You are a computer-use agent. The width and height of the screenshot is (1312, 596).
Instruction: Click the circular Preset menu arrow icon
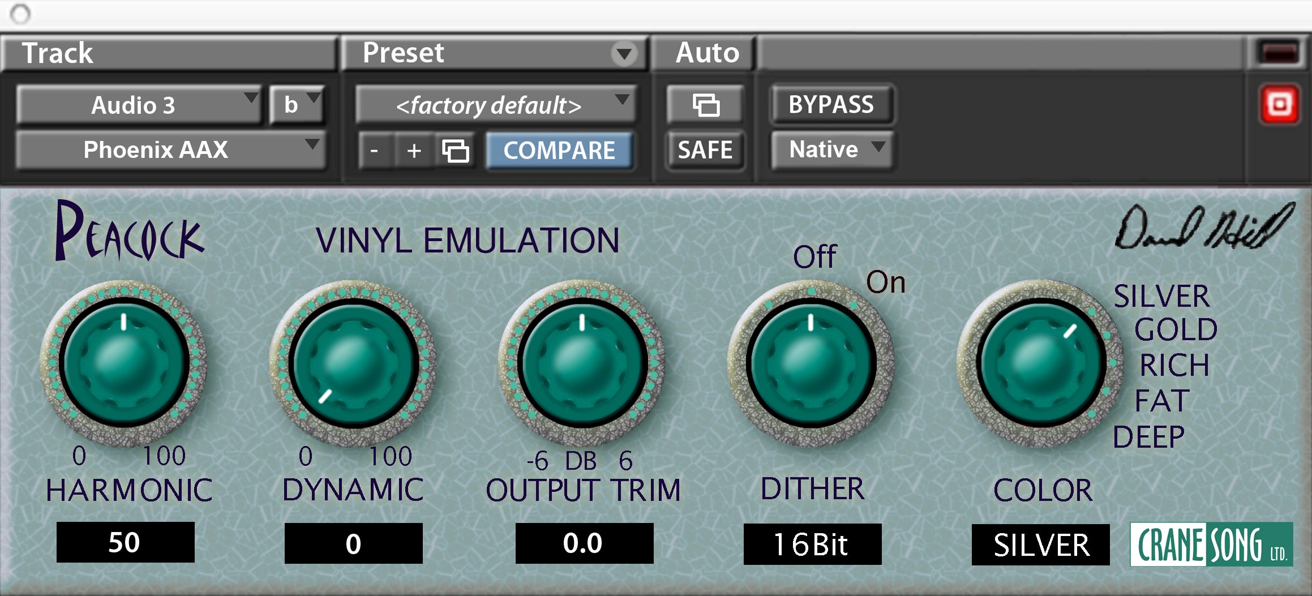click(624, 54)
